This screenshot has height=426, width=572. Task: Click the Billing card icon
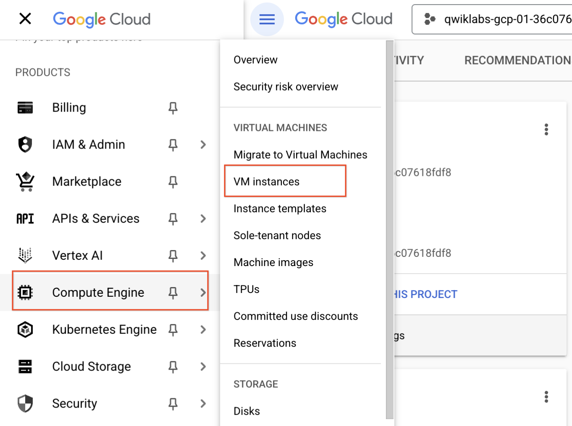pos(25,108)
